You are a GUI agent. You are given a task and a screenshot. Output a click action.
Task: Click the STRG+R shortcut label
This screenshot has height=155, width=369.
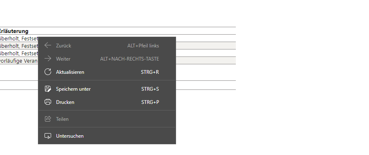coord(150,72)
